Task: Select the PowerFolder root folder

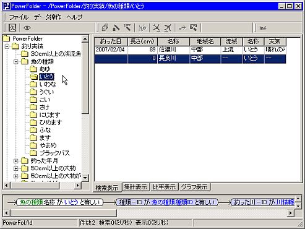Action: tap(27, 38)
